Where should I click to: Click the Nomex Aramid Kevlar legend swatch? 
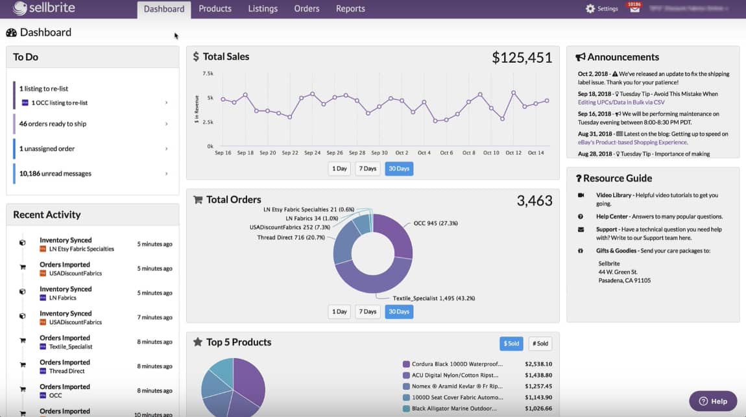pyautogui.click(x=406, y=386)
